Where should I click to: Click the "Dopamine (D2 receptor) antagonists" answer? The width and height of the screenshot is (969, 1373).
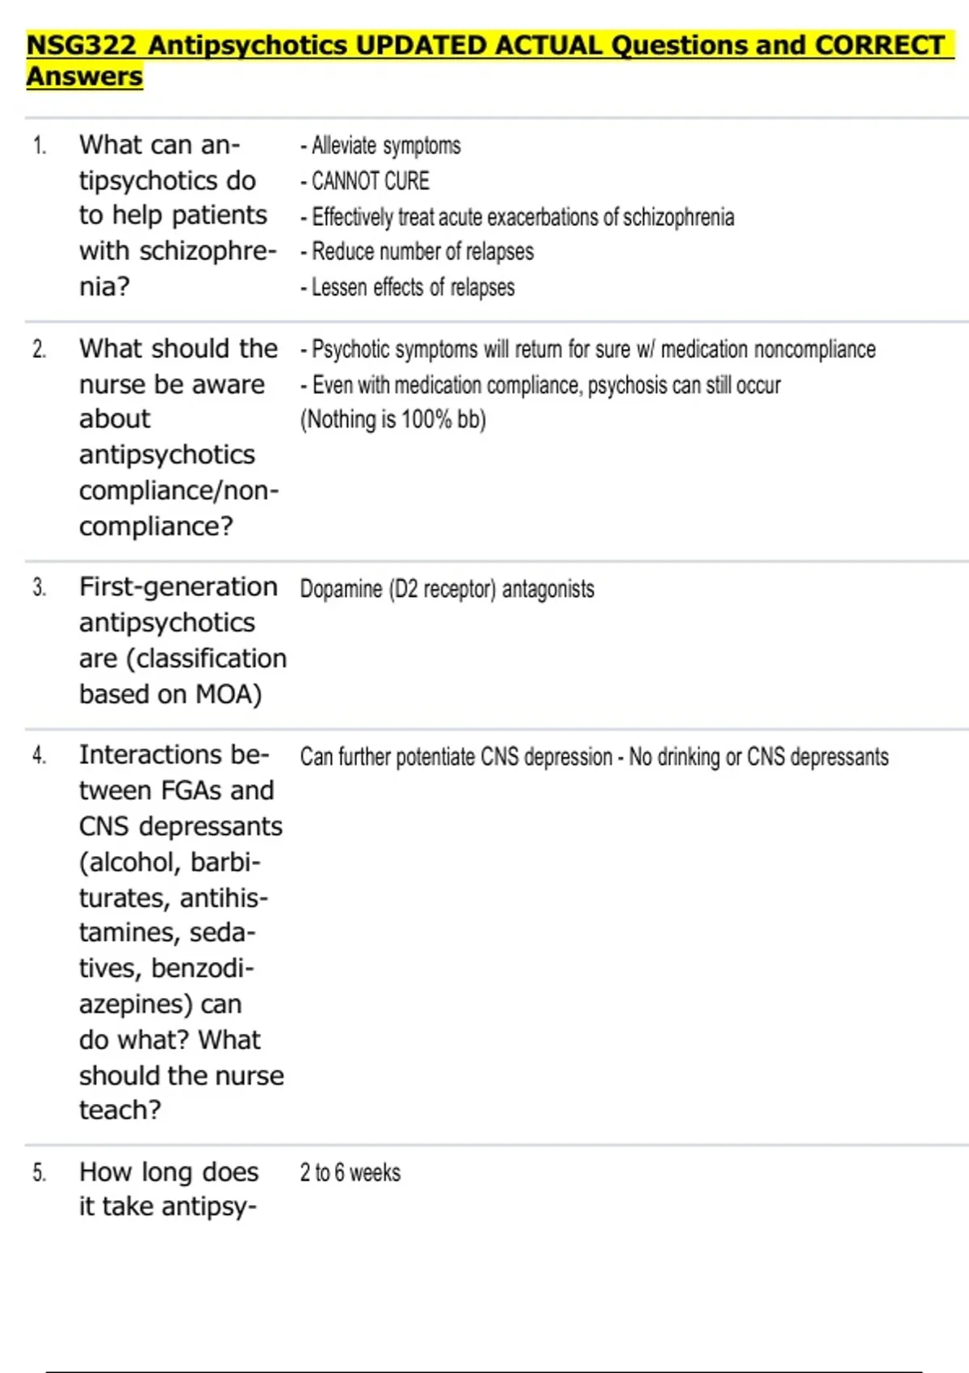[447, 590]
